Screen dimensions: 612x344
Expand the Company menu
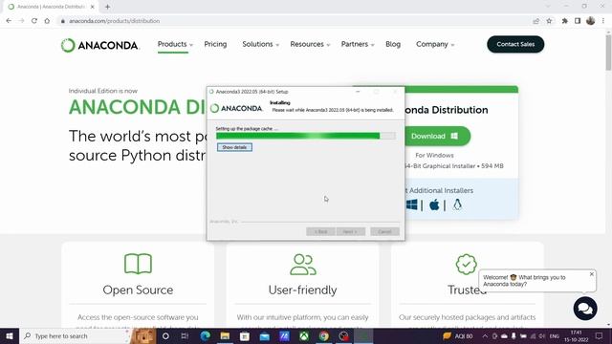point(435,45)
